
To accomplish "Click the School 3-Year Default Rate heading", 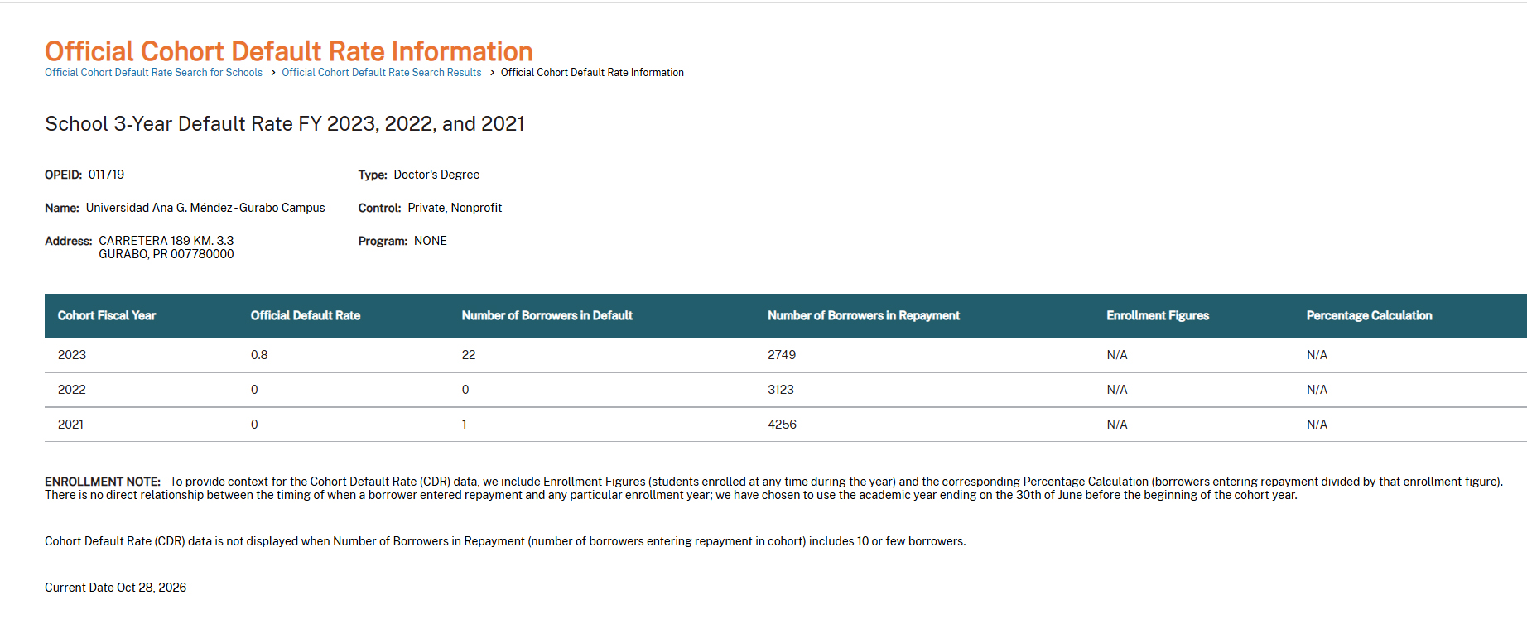I will pos(284,124).
